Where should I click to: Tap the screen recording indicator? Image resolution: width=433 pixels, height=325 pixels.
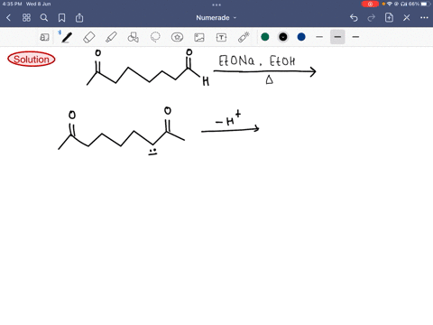[370, 4]
